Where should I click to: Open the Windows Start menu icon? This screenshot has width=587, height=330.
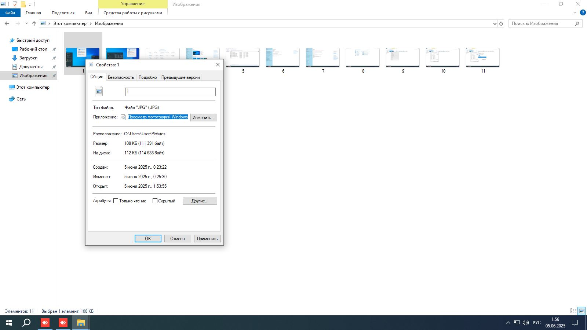[9, 323]
